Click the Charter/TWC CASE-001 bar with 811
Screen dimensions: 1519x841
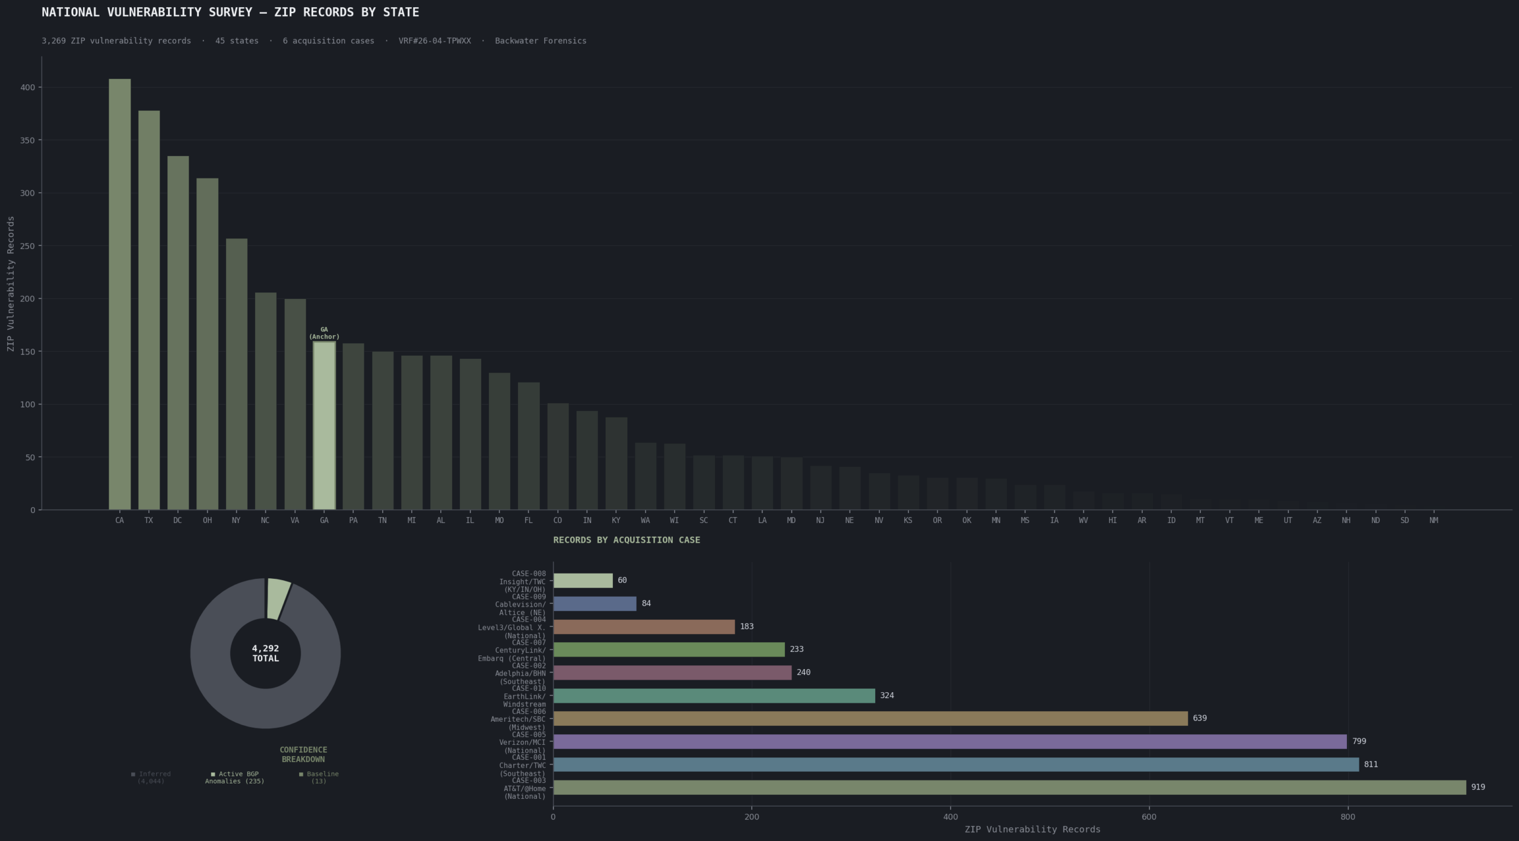(956, 764)
